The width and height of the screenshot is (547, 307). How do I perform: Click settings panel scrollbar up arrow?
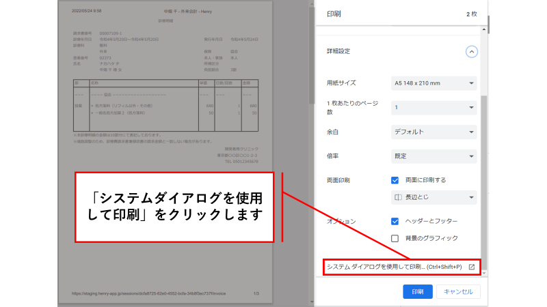(x=483, y=29)
